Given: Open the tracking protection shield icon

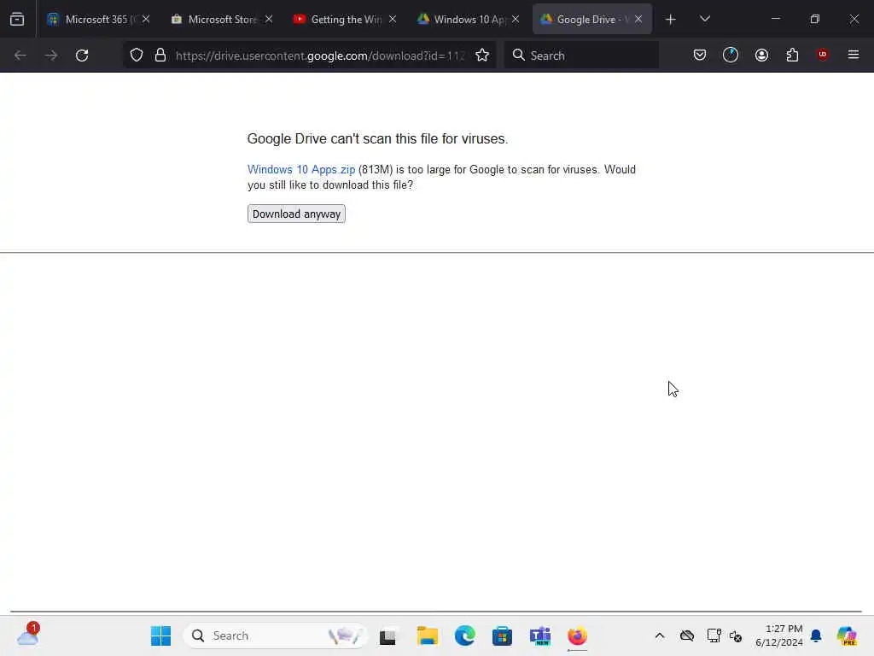Looking at the screenshot, I should [x=137, y=56].
